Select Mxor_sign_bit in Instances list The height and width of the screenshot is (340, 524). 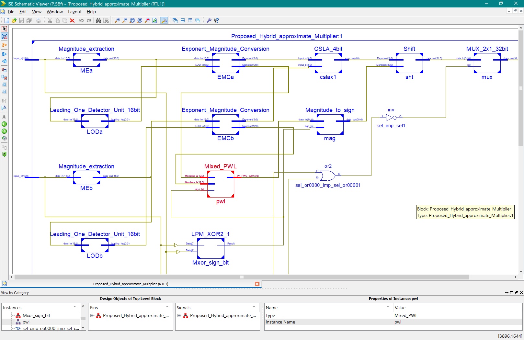pyautogui.click(x=36, y=315)
